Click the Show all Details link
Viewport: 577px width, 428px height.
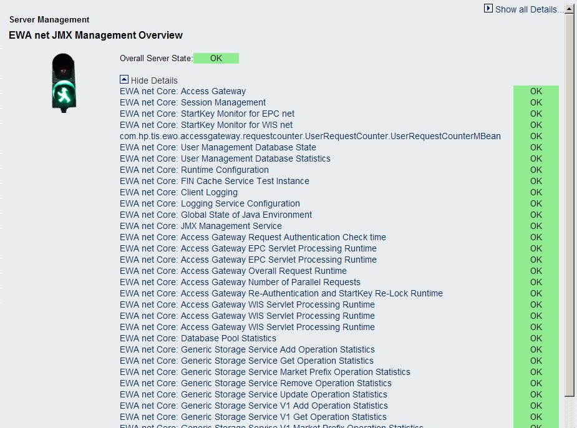pos(528,9)
